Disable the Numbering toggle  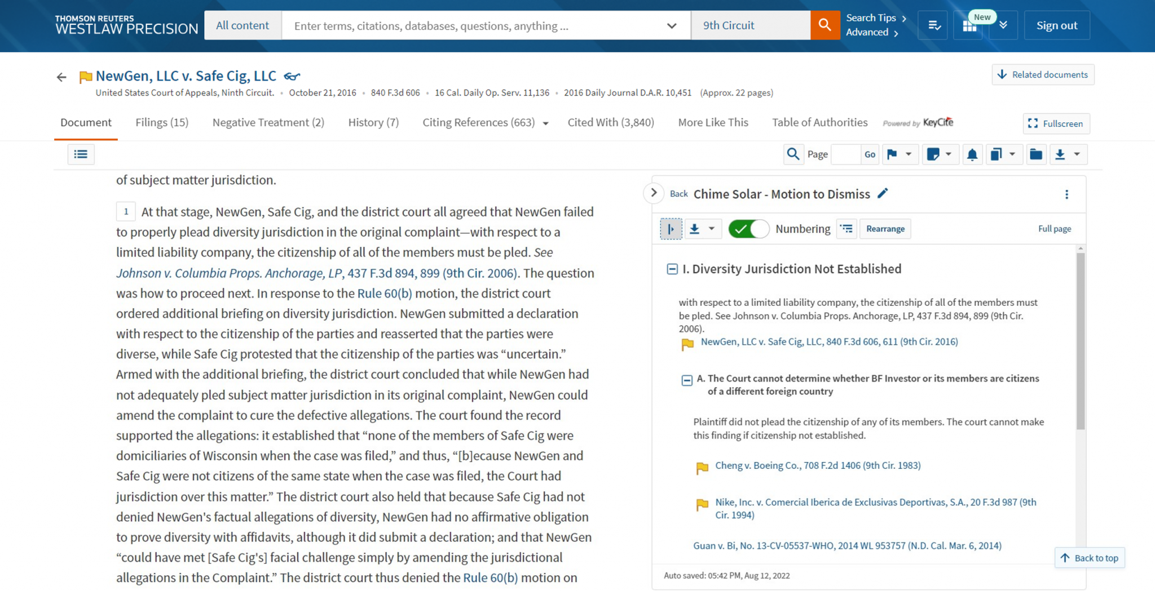coord(748,229)
